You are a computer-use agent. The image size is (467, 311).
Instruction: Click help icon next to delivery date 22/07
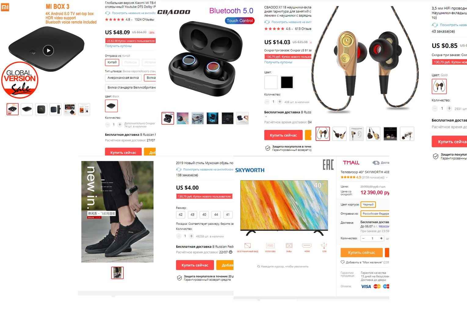tap(231, 252)
